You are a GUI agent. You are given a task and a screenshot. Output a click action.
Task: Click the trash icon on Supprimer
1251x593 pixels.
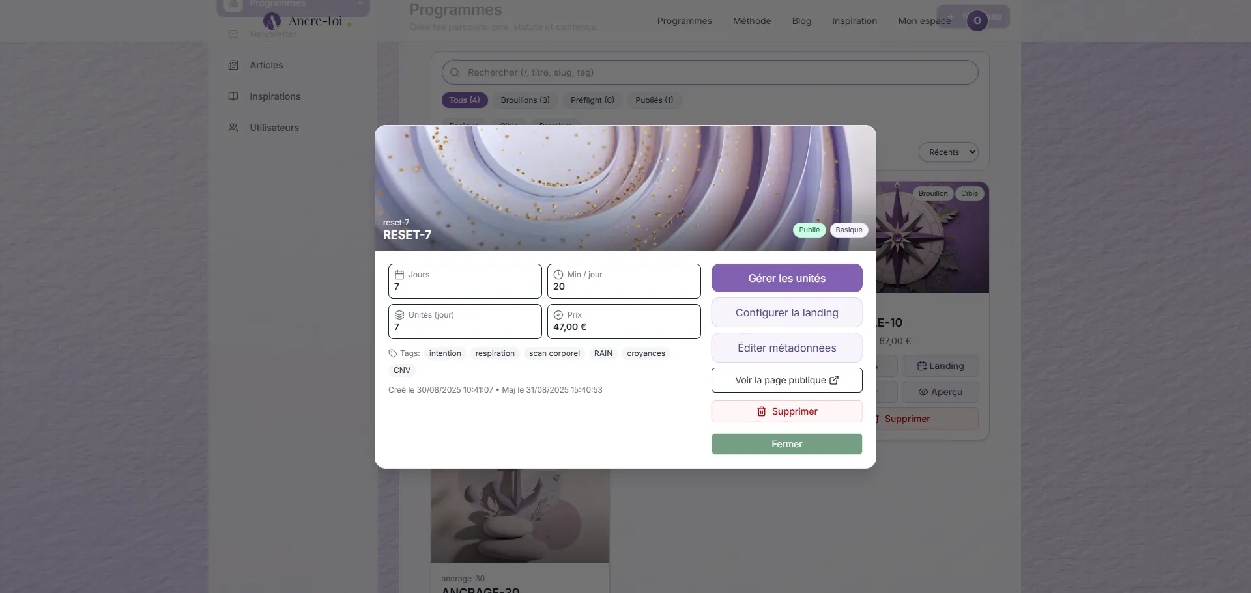[761, 411]
